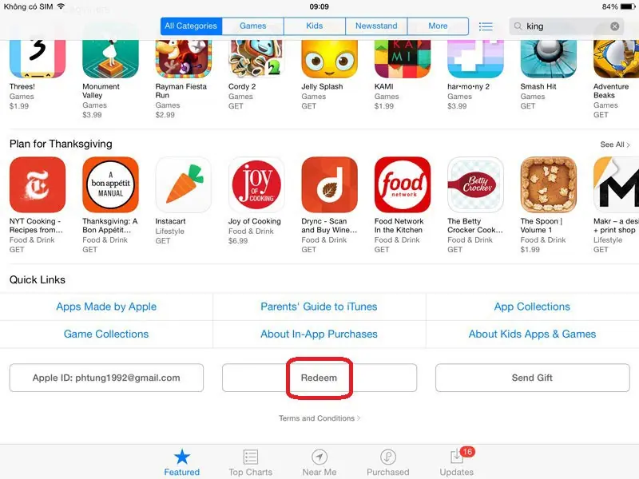Open Terms and Conditions link
The width and height of the screenshot is (639, 479).
319,418
